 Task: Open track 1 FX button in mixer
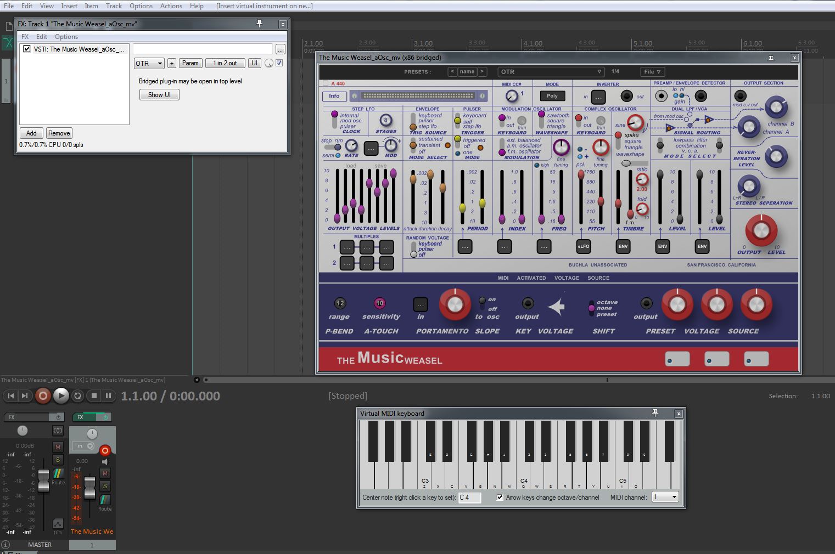pos(80,417)
